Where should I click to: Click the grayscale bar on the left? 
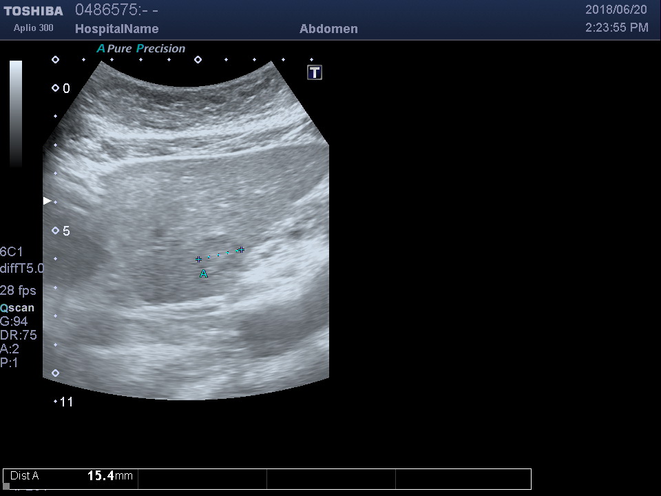coord(16,114)
